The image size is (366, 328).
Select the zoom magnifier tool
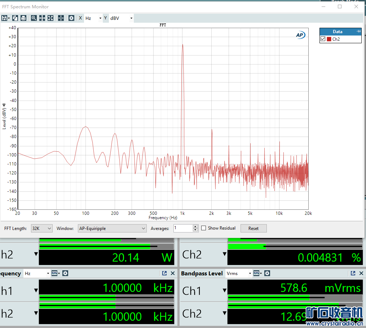click(34, 18)
